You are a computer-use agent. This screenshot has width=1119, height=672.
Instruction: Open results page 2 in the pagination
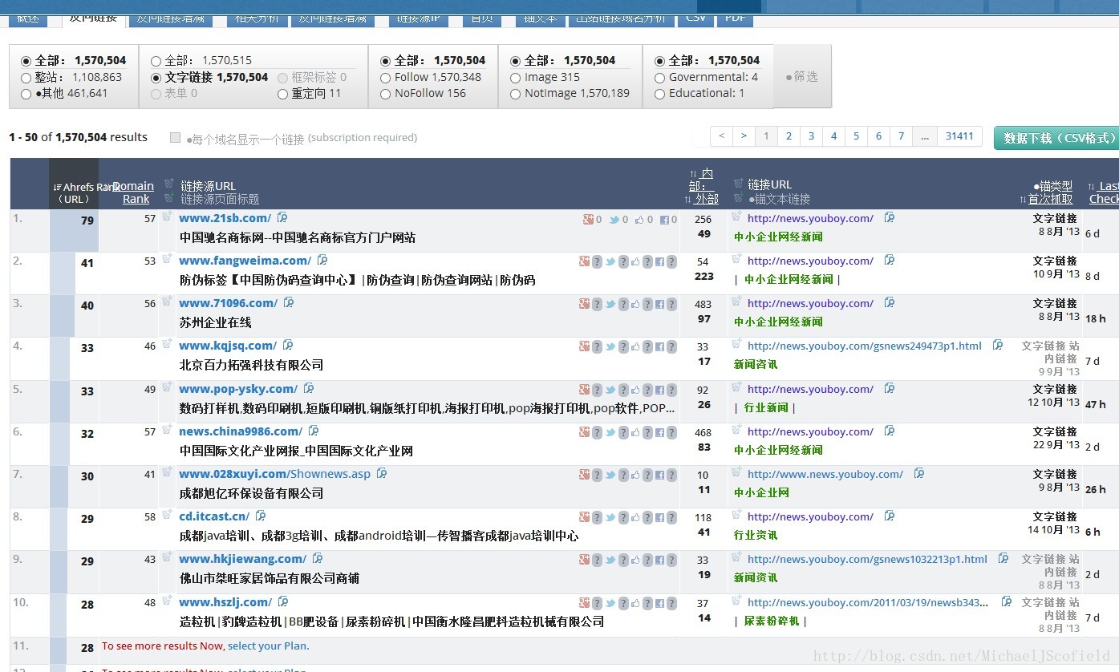coord(789,136)
